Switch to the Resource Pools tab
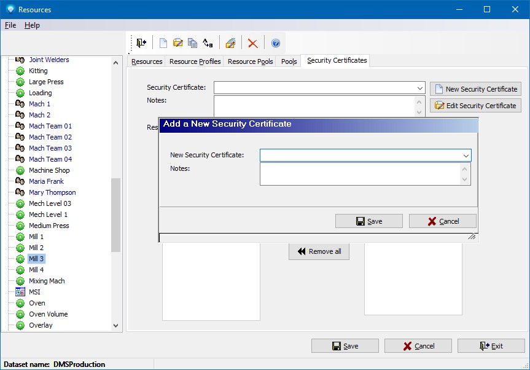The width and height of the screenshot is (530, 370). 250,61
